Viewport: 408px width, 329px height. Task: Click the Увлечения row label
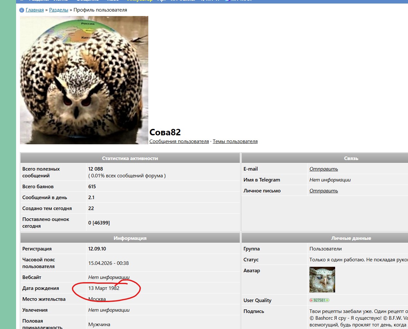pos(35,310)
